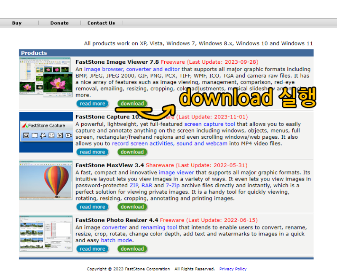Read more about FastStone Image Viewer
Viewport: 337px width, 278px height.
coord(92,103)
